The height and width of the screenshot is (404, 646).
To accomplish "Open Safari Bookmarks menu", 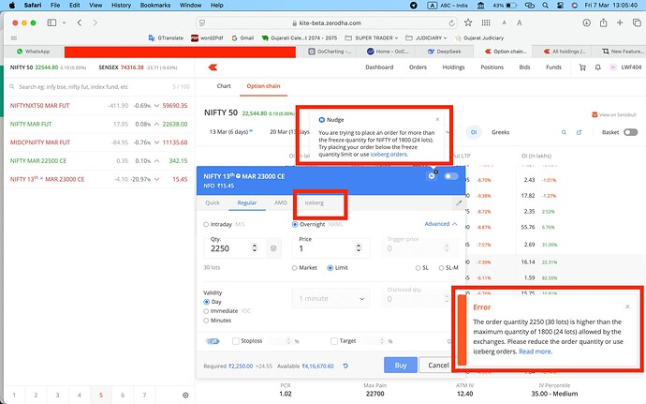I will (155, 6).
